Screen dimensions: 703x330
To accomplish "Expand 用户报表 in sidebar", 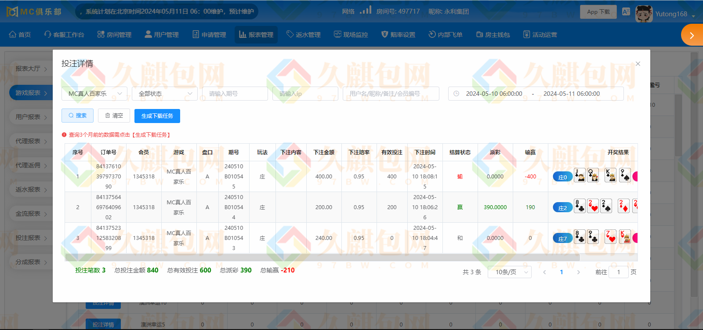I will (x=31, y=117).
